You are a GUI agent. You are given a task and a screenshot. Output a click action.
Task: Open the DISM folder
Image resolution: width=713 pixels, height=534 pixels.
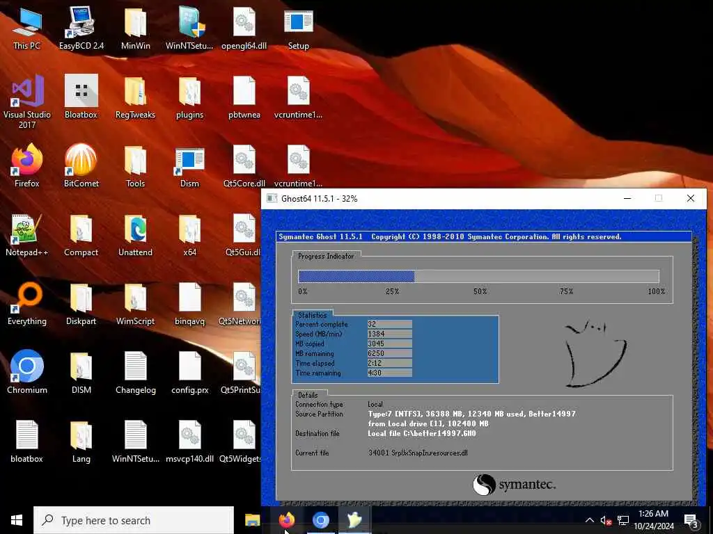coord(81,373)
